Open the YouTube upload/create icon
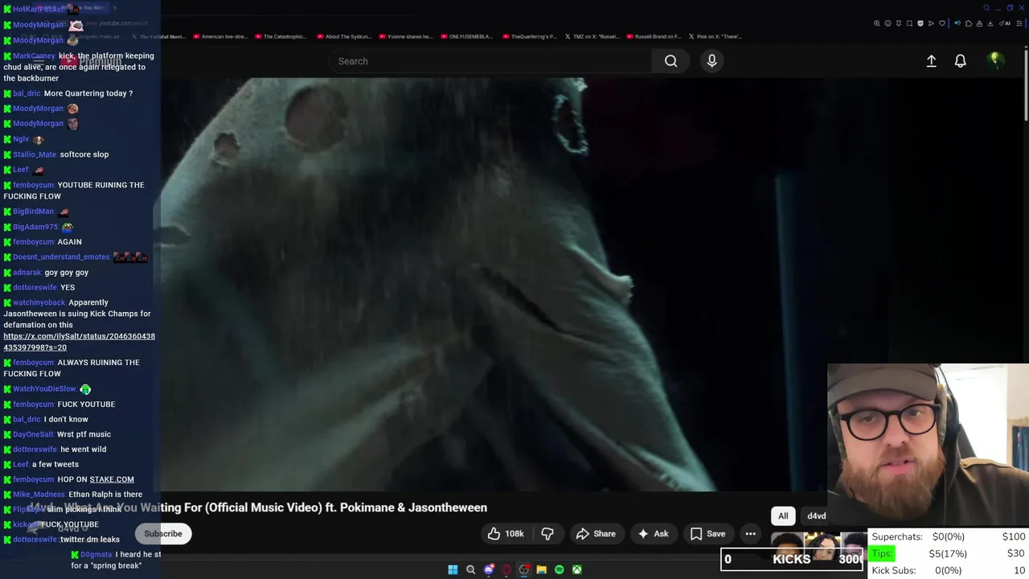The image size is (1029, 579). (x=931, y=61)
